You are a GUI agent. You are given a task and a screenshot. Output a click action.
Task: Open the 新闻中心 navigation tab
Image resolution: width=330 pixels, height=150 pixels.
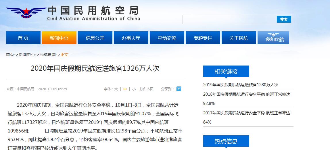point(59,38)
